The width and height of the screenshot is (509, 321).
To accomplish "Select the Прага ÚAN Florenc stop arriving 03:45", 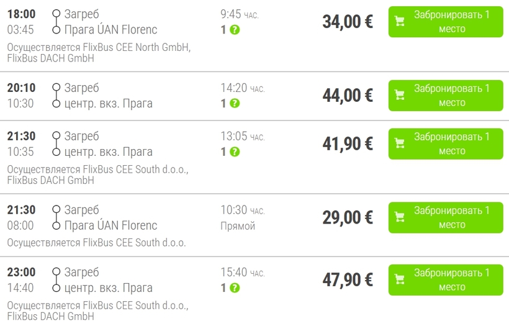I will pos(110,30).
